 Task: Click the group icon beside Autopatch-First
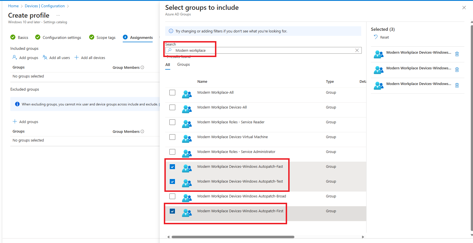pyautogui.click(x=187, y=213)
